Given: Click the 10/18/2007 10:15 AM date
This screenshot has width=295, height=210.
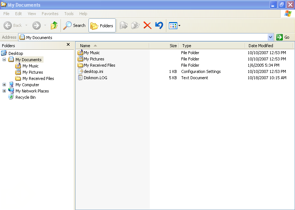Looking at the screenshot, I should 267,78.
